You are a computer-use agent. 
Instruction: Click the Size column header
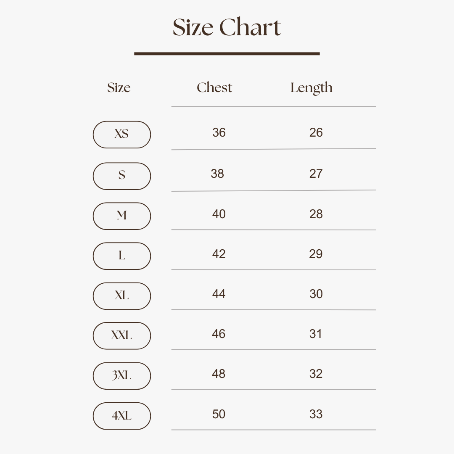119,88
